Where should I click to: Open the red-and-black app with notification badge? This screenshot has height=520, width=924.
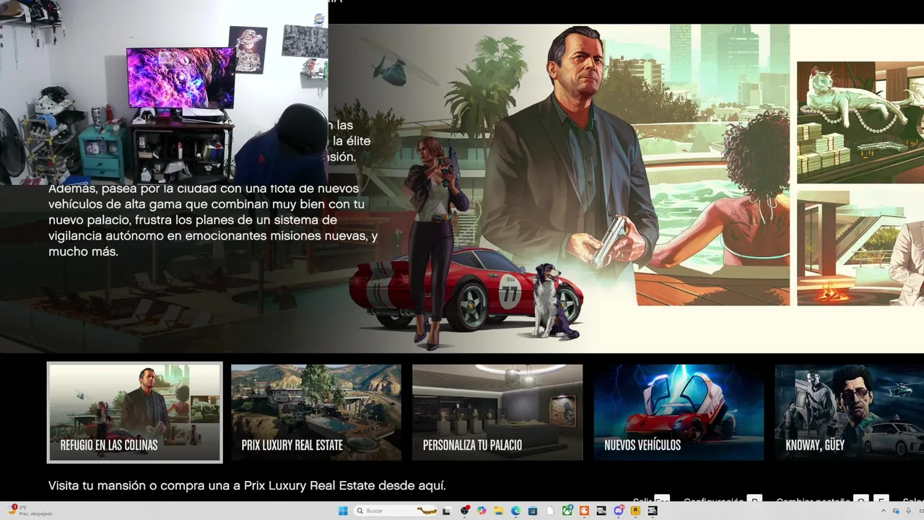[x=465, y=511]
